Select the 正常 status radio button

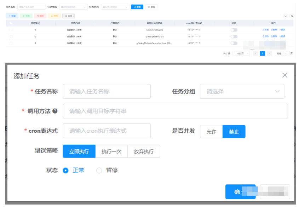click(65, 171)
